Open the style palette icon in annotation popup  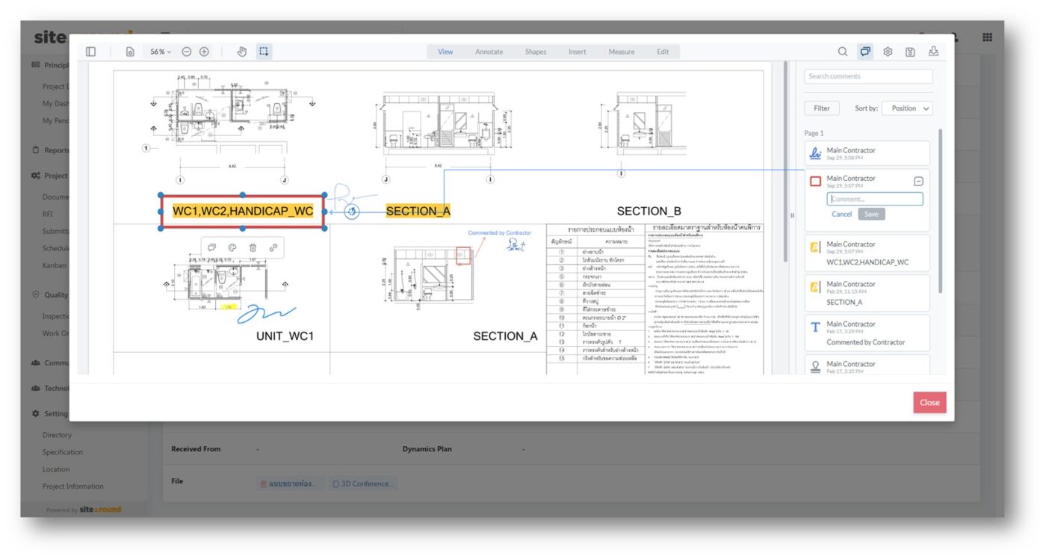coord(232,247)
